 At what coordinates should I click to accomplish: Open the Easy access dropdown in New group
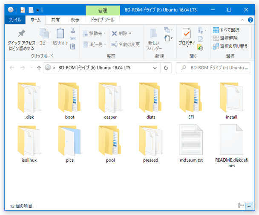(x=168, y=38)
